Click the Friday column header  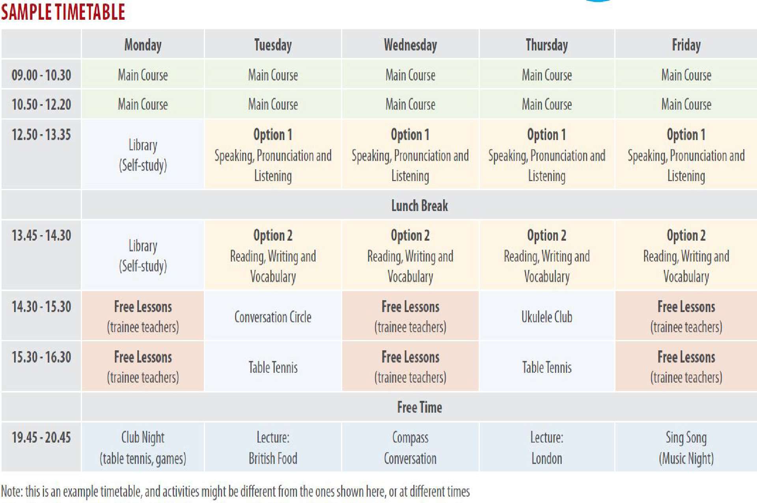coord(686,44)
